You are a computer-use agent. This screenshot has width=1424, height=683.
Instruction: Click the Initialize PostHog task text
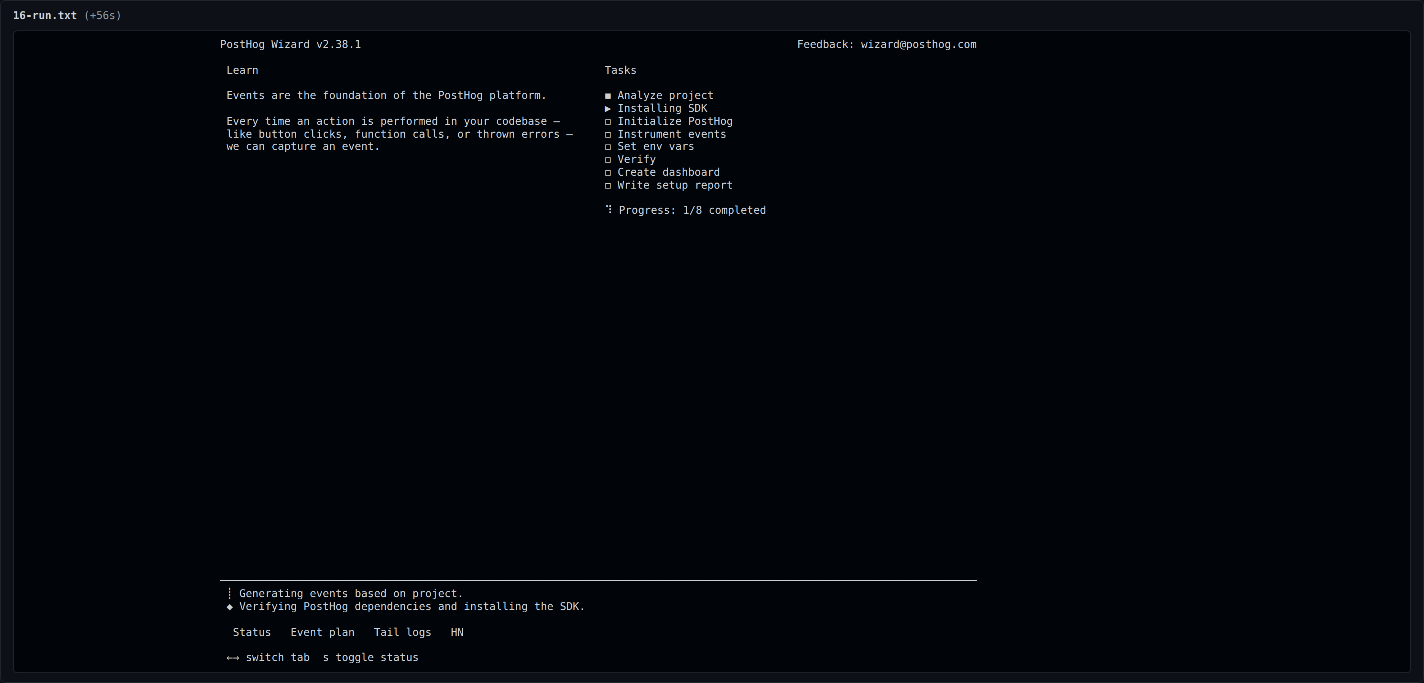[x=675, y=121]
